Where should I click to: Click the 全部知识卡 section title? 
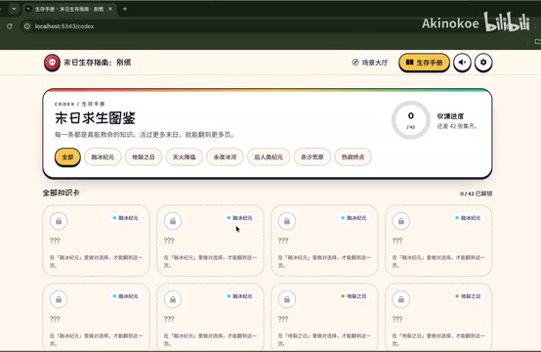pos(62,193)
